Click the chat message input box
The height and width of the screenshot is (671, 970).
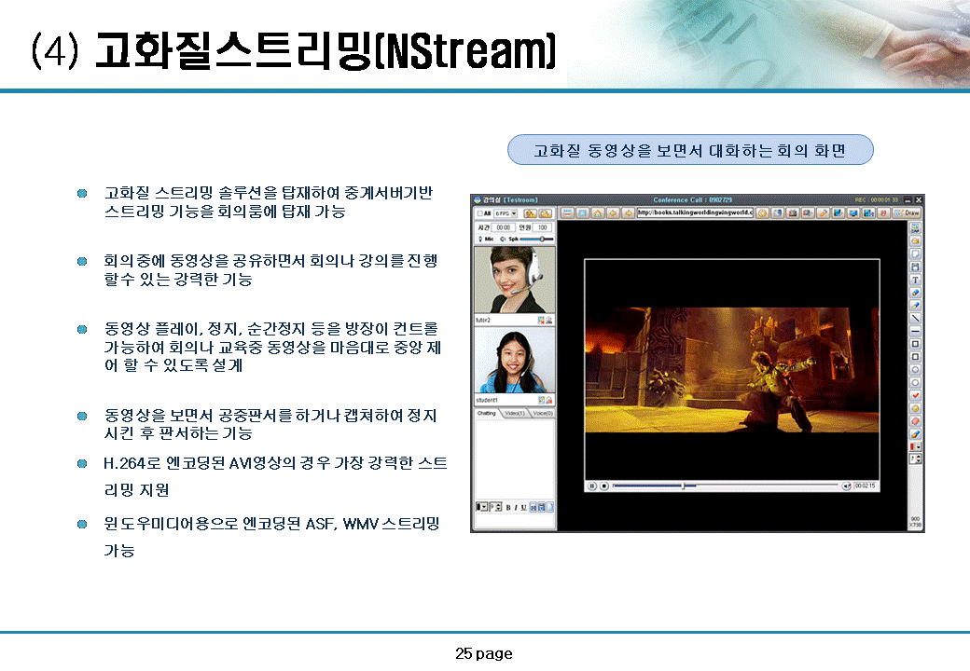(x=515, y=520)
